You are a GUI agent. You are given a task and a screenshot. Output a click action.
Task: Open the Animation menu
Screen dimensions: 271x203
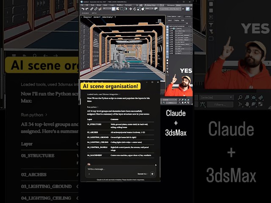128,5
